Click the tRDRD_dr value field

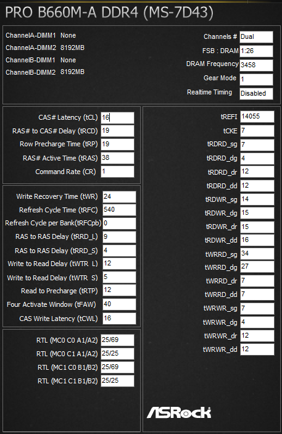click(257, 172)
